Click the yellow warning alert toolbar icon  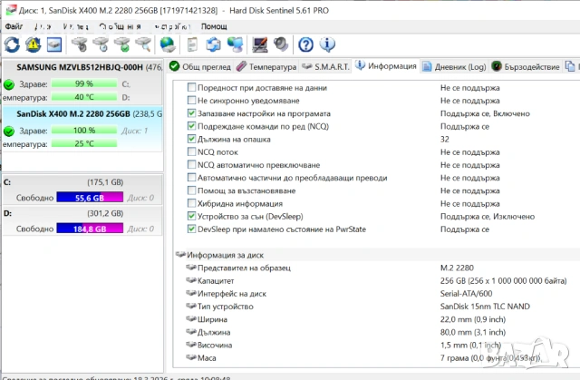34,44
